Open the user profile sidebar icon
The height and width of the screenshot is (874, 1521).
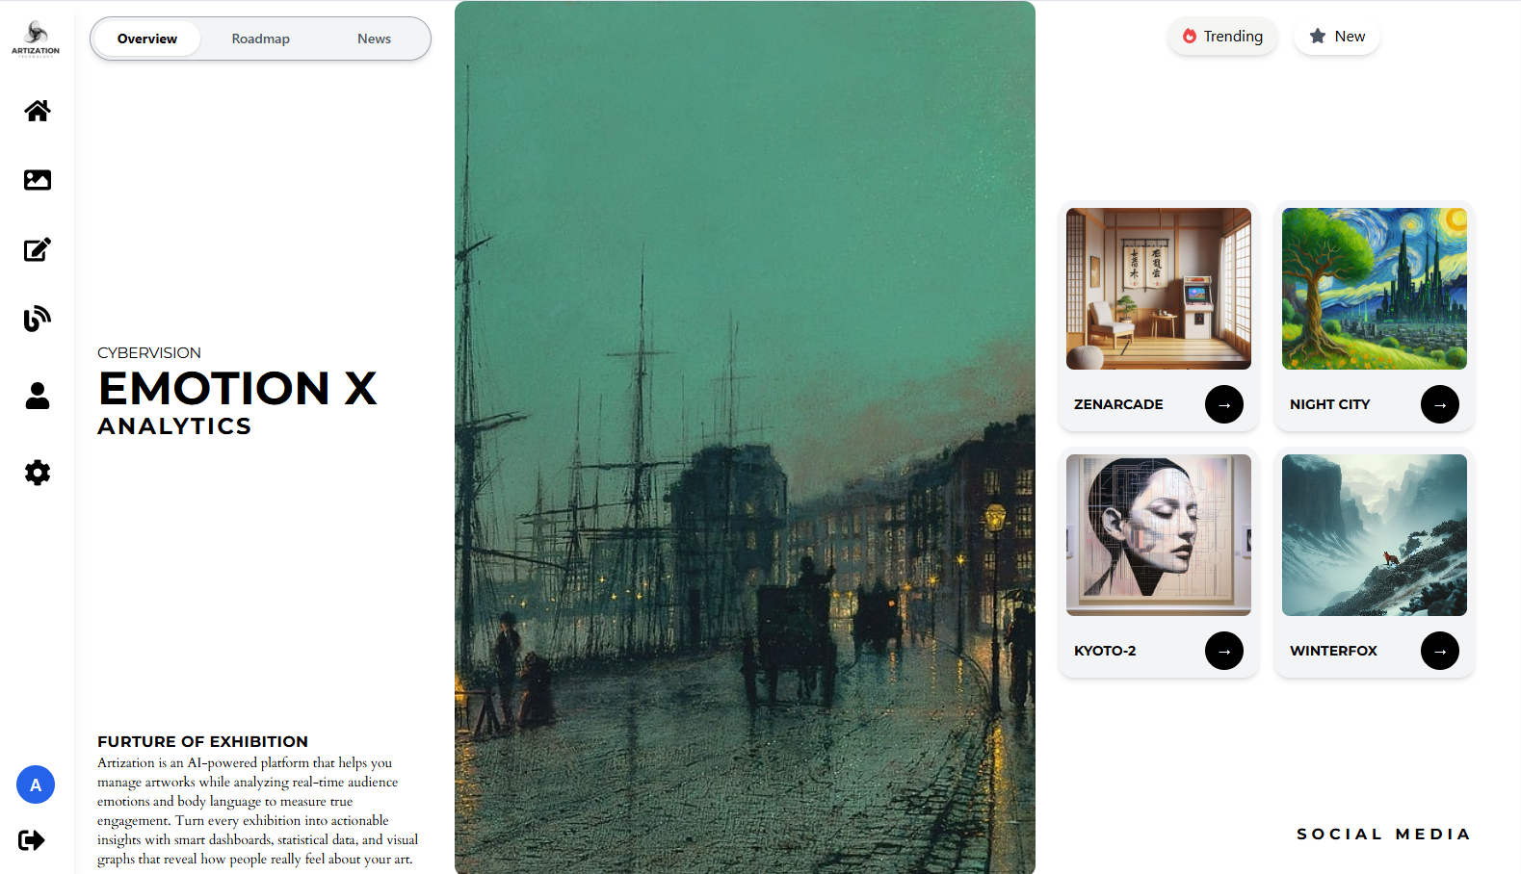click(x=38, y=396)
